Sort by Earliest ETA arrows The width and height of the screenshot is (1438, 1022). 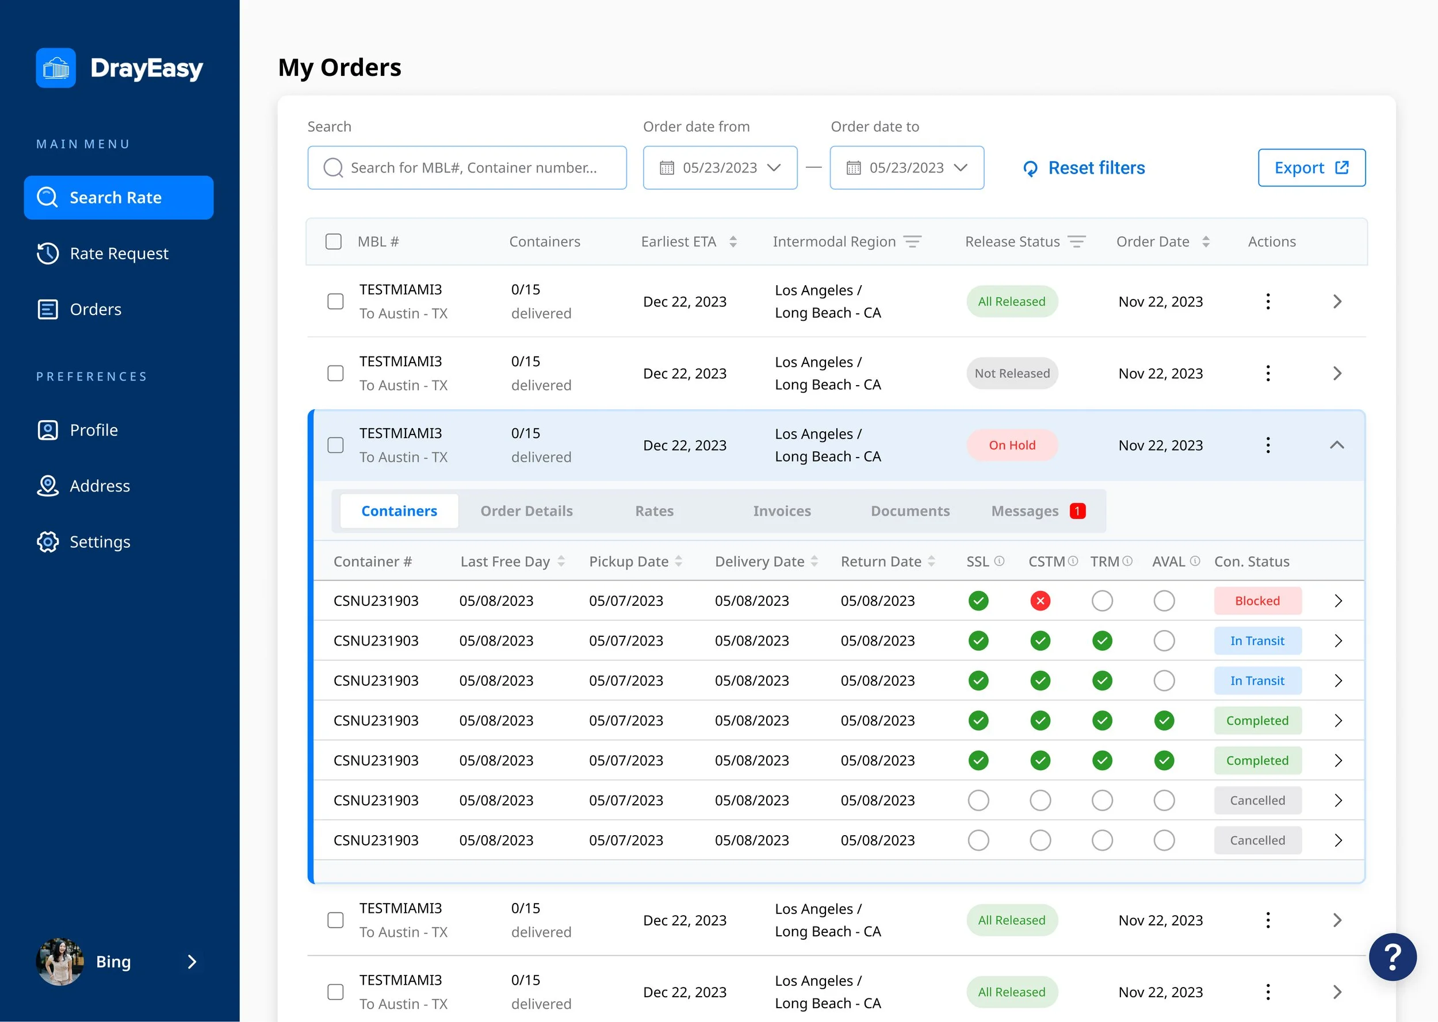point(733,241)
